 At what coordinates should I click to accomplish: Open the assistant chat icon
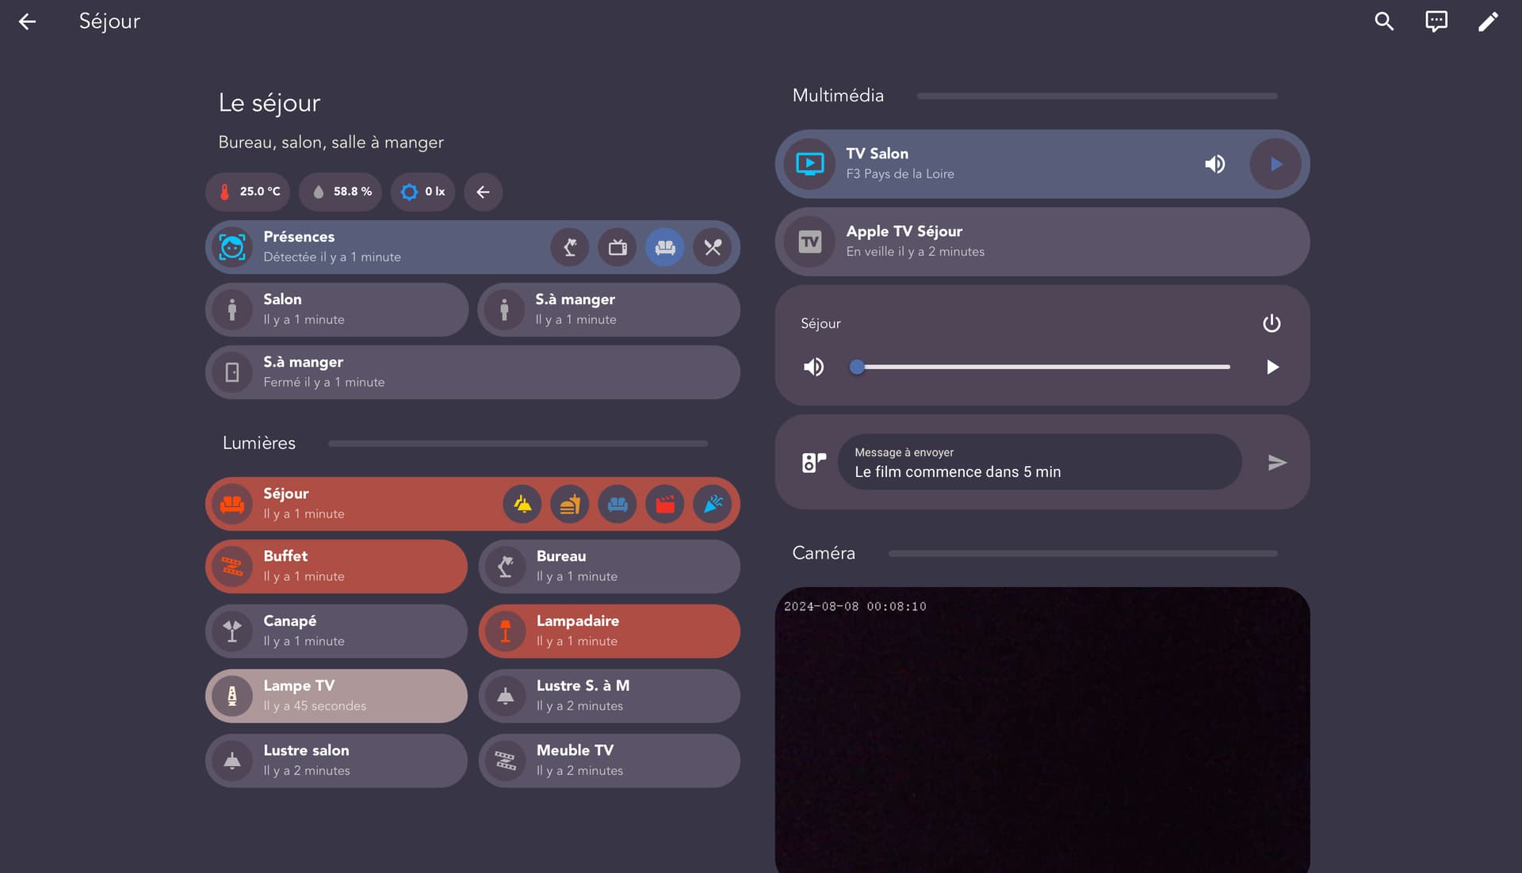(x=1436, y=21)
